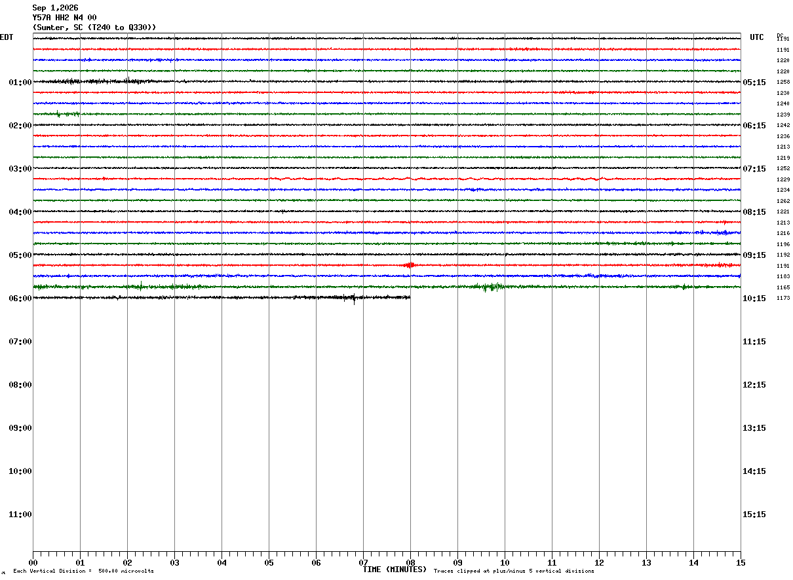Click the 08 minute tick label on axis
The width and height of the screenshot is (793, 580).
[x=410, y=562]
